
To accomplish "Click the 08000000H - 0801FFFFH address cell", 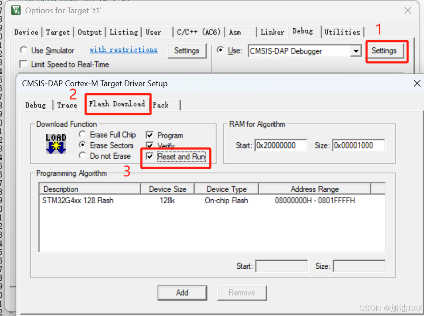I will point(315,201).
